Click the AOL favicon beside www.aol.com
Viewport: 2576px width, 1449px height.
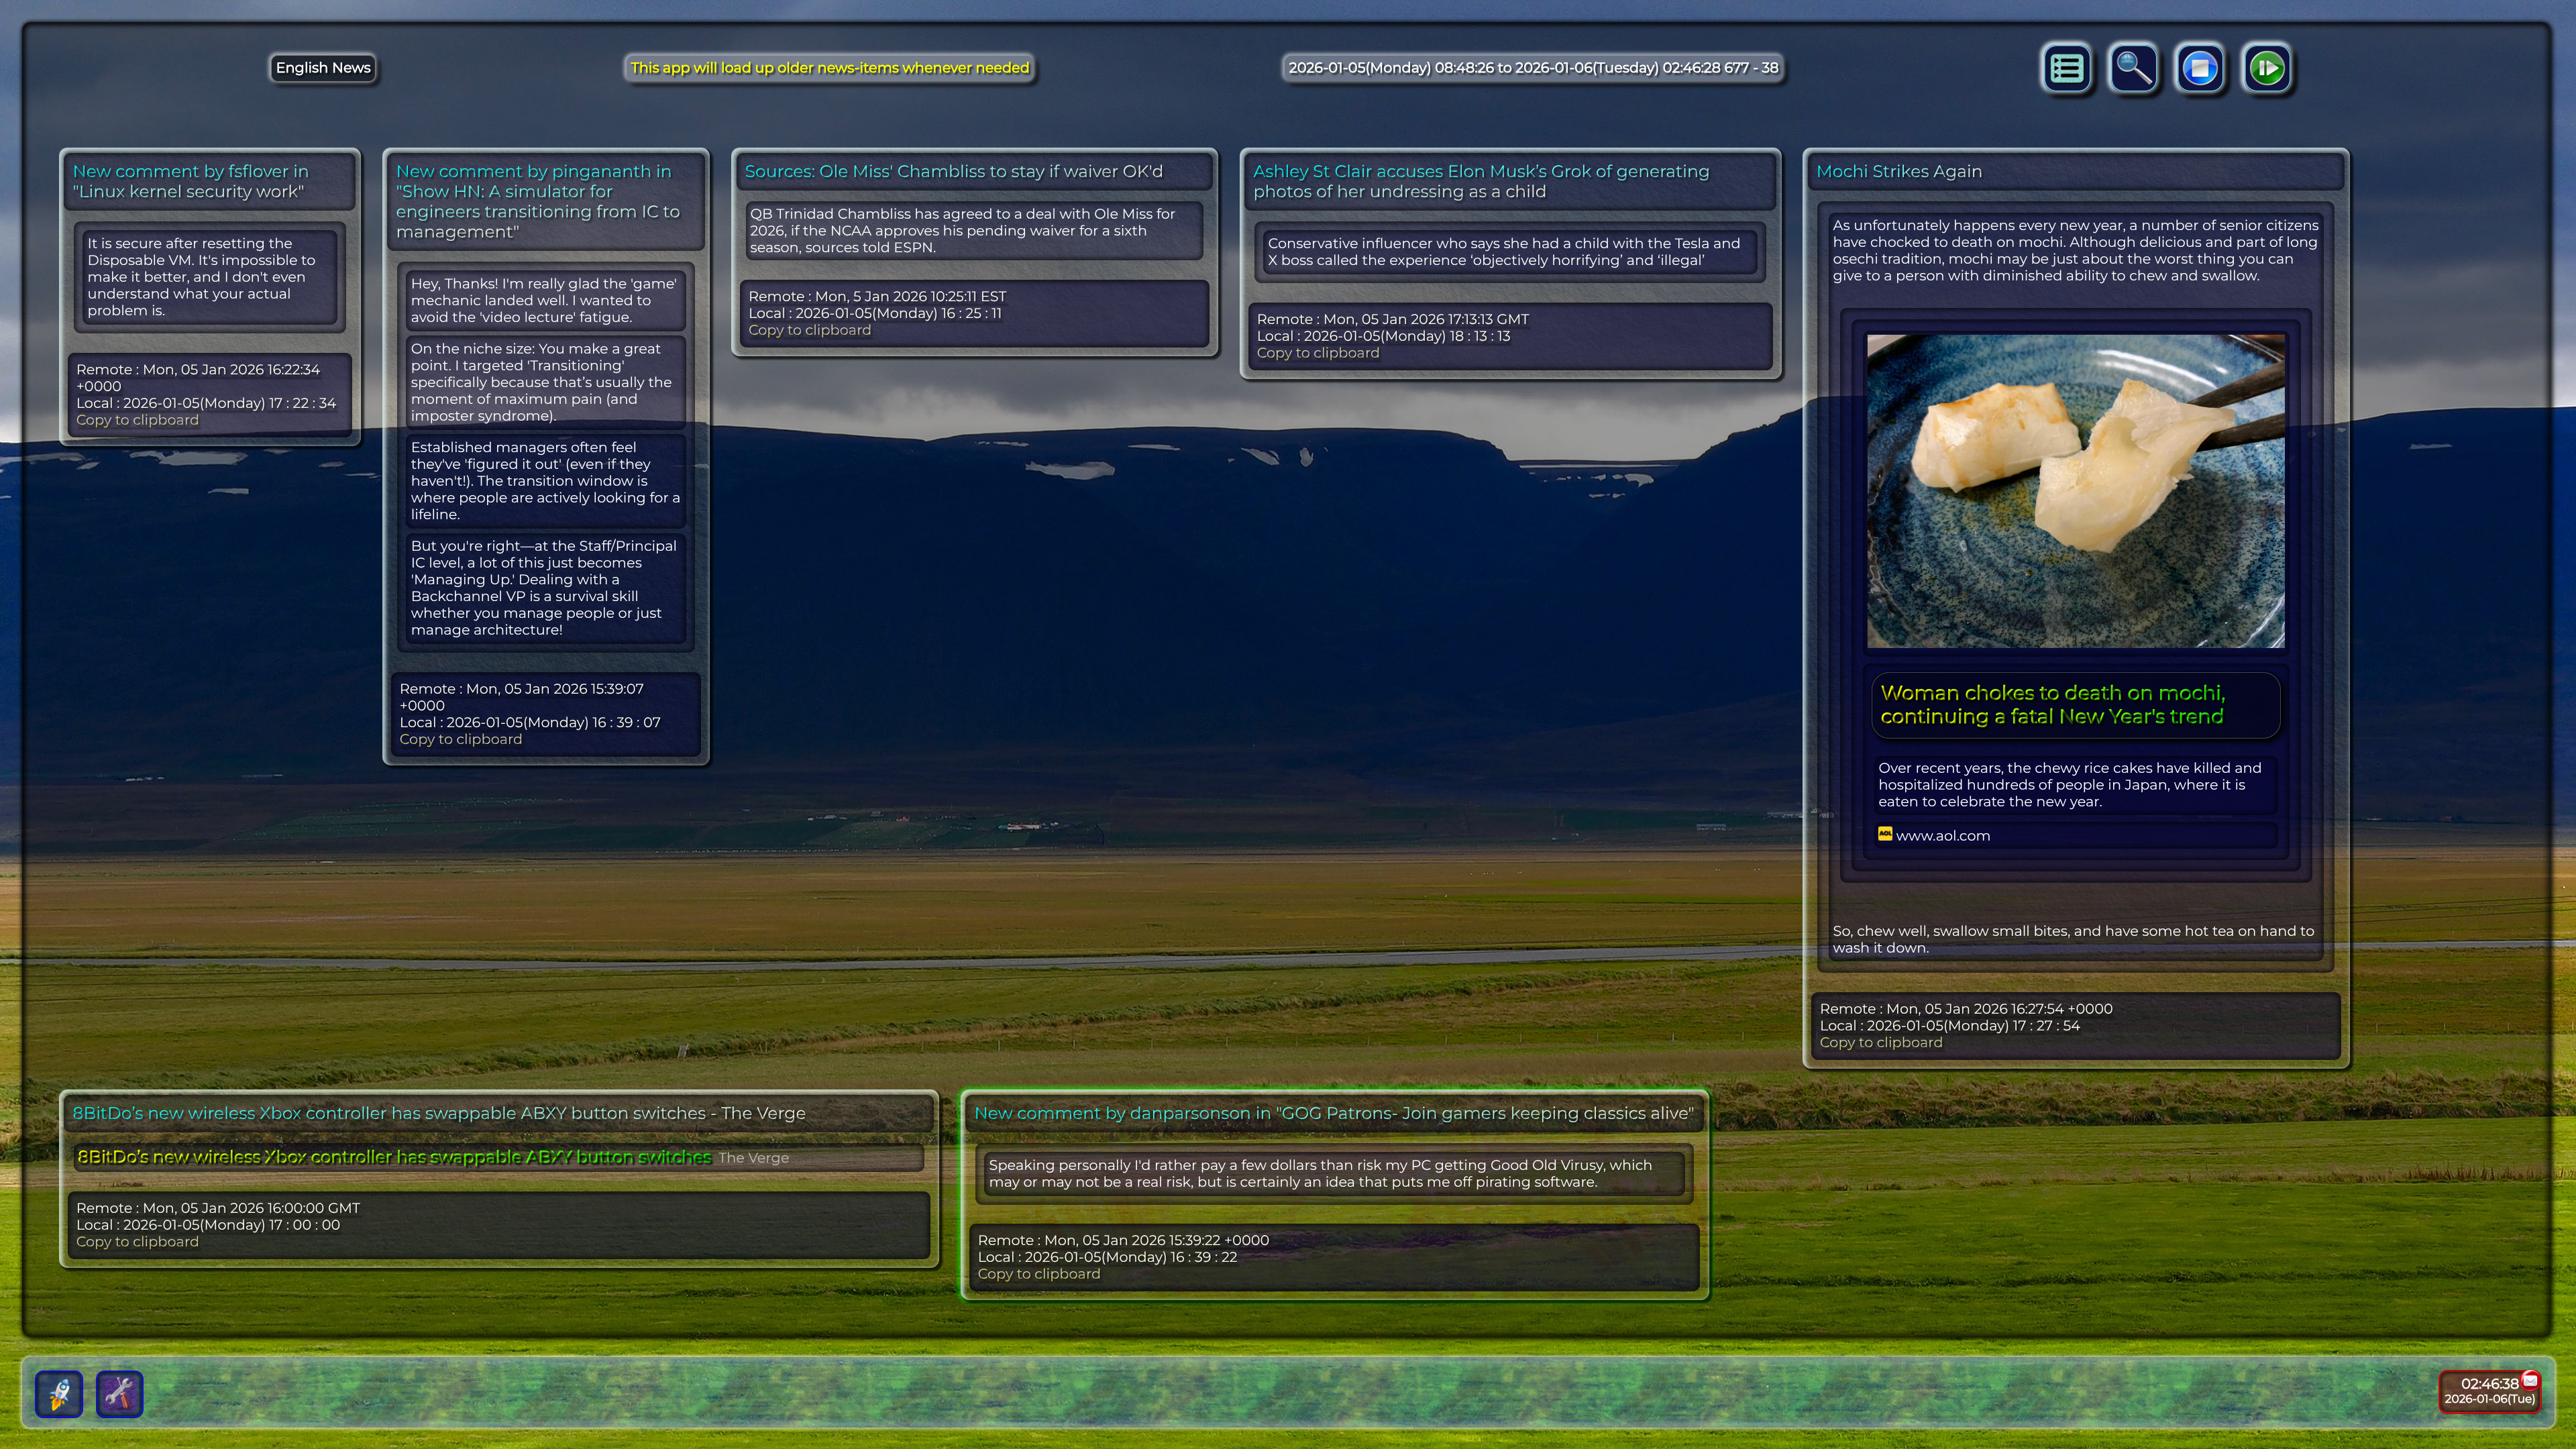point(1885,834)
